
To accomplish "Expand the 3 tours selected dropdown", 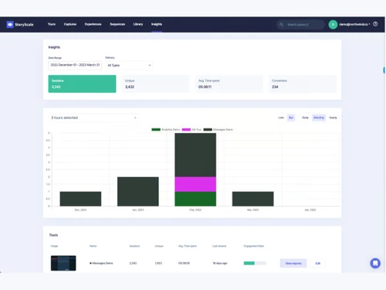I will (93, 118).
